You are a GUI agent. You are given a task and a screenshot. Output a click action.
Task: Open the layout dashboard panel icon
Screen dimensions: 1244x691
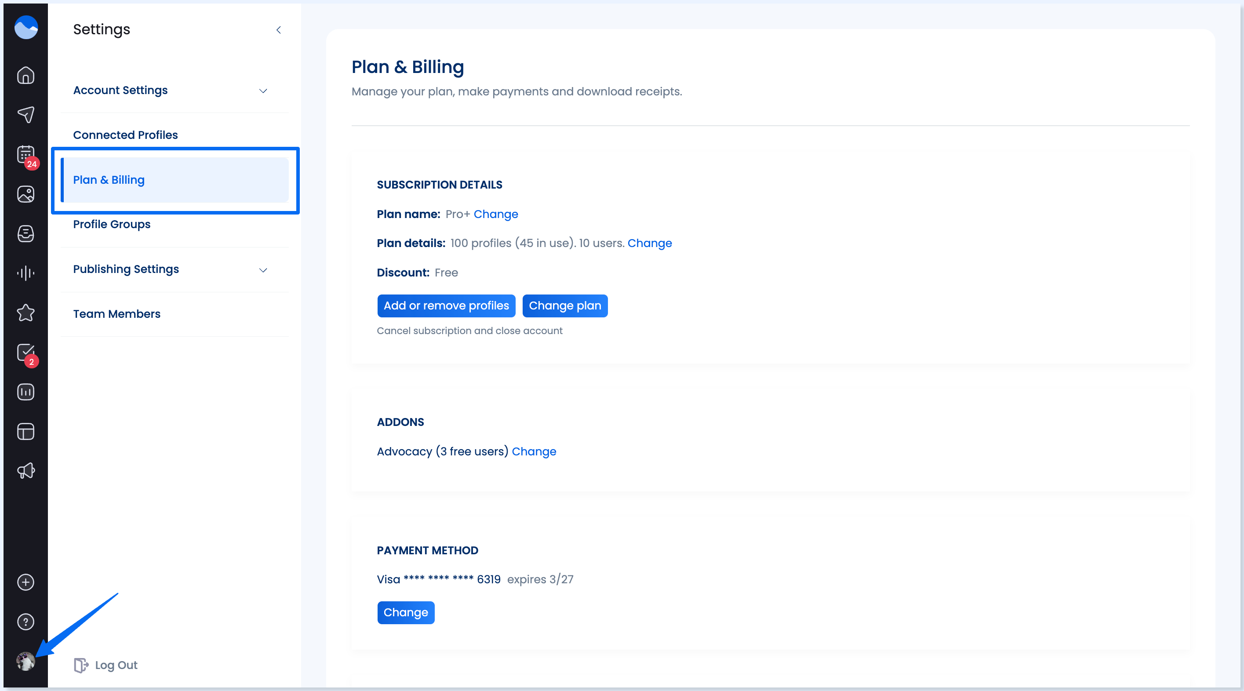25,431
